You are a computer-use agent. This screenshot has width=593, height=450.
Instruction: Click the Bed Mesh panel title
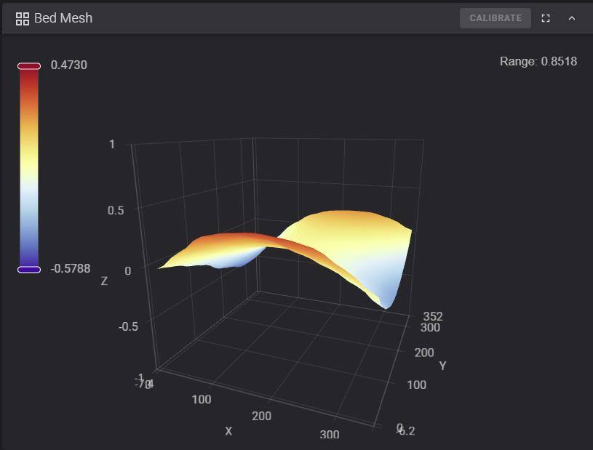(x=63, y=18)
